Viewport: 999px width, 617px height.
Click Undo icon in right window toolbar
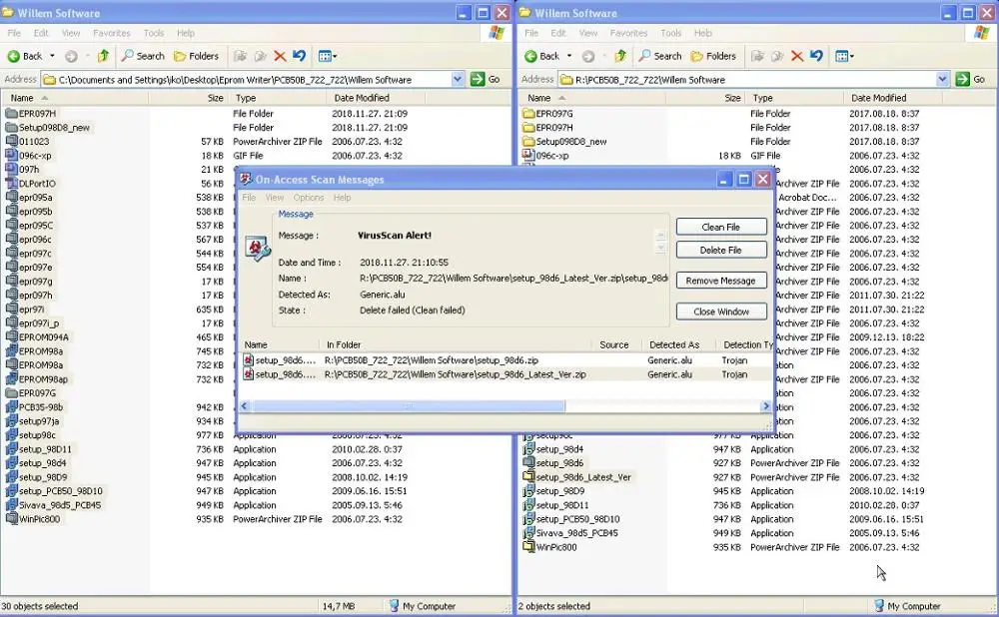tap(816, 56)
